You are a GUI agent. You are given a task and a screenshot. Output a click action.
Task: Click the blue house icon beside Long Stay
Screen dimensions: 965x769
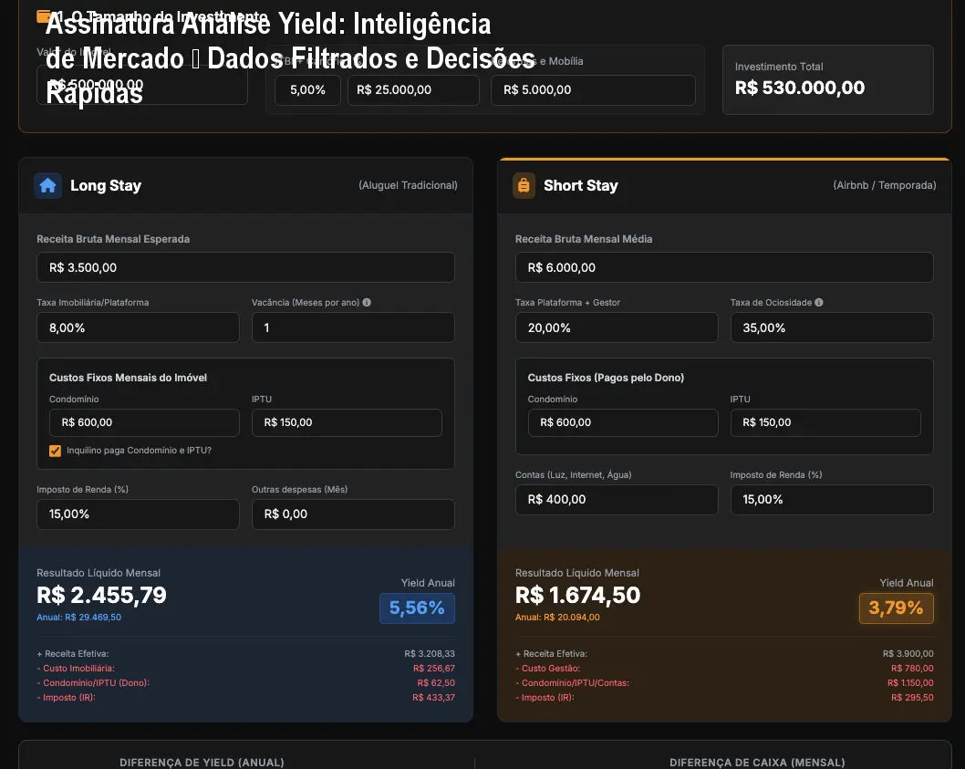pyautogui.click(x=47, y=185)
